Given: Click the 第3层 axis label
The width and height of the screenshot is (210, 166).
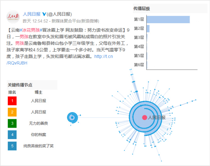Looking at the screenshot, I should click(x=139, y=37).
